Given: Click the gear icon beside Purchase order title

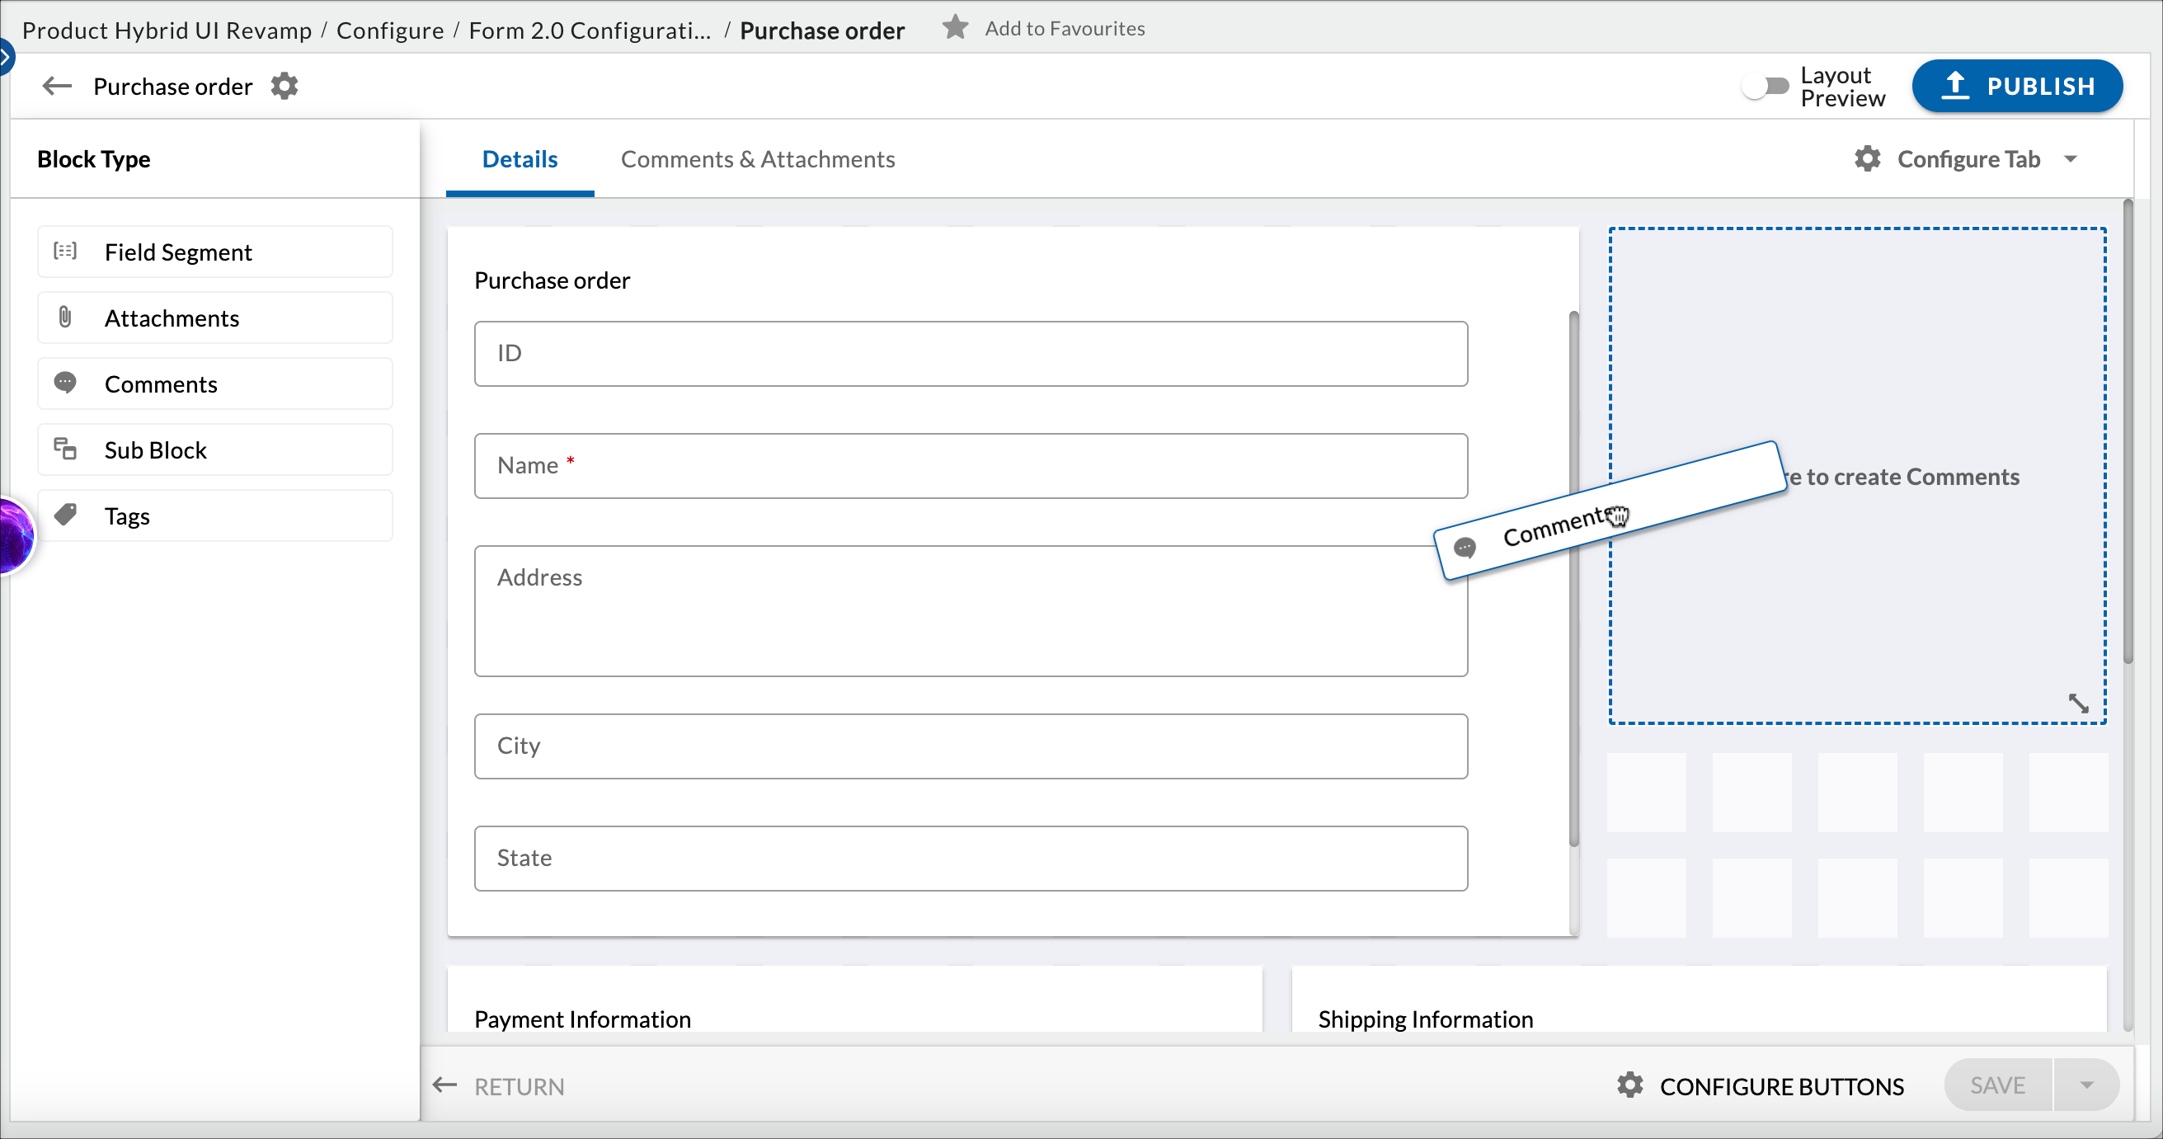Looking at the screenshot, I should (284, 86).
